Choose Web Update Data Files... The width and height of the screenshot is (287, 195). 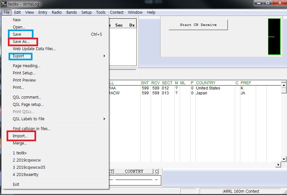pos(55,49)
